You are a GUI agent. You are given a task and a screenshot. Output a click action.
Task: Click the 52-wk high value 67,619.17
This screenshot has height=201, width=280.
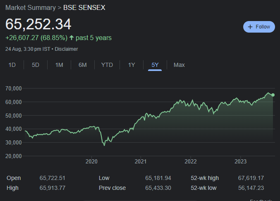(251, 178)
